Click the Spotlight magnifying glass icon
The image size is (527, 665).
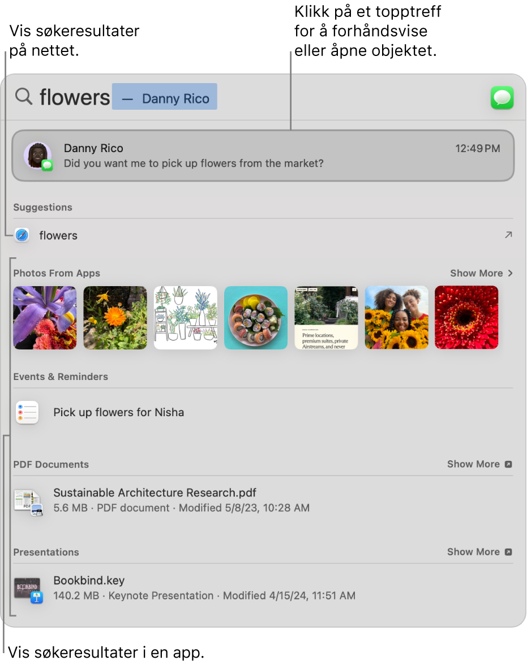click(24, 97)
